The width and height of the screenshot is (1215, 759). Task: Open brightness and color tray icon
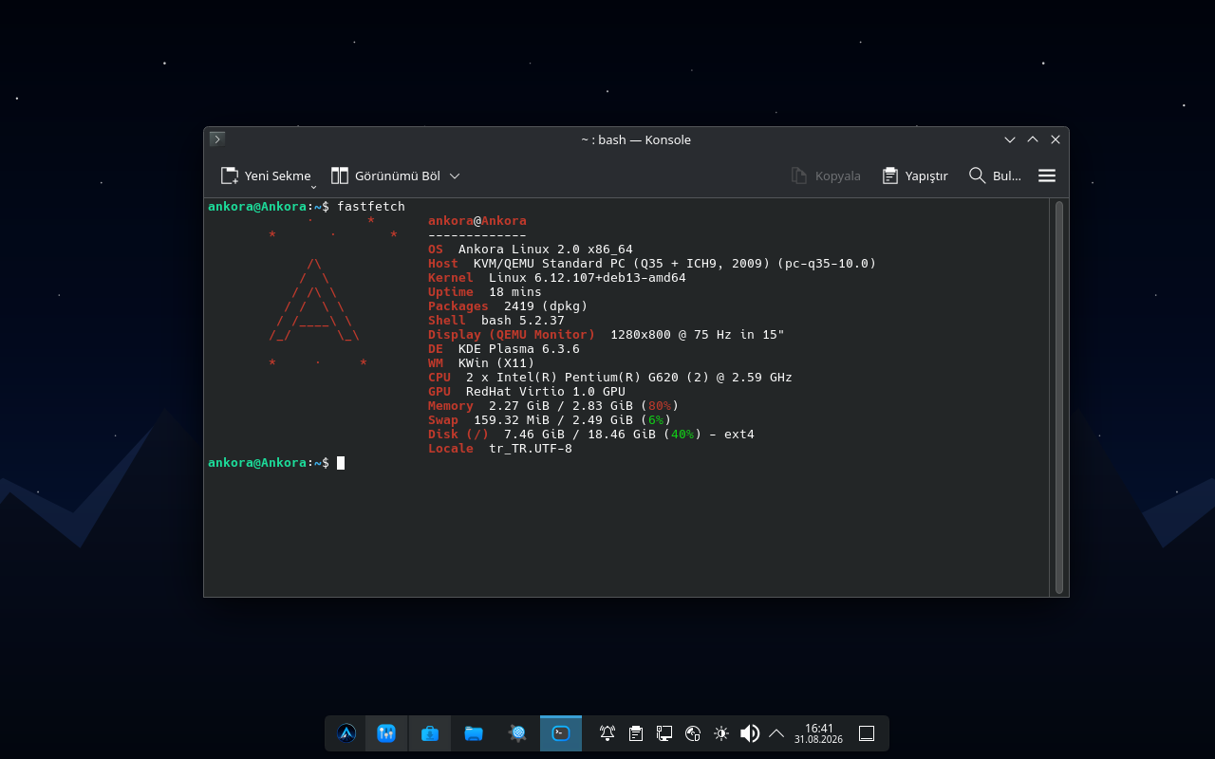(x=721, y=733)
